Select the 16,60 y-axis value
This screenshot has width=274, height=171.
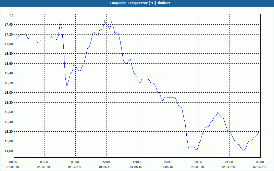tap(8, 64)
